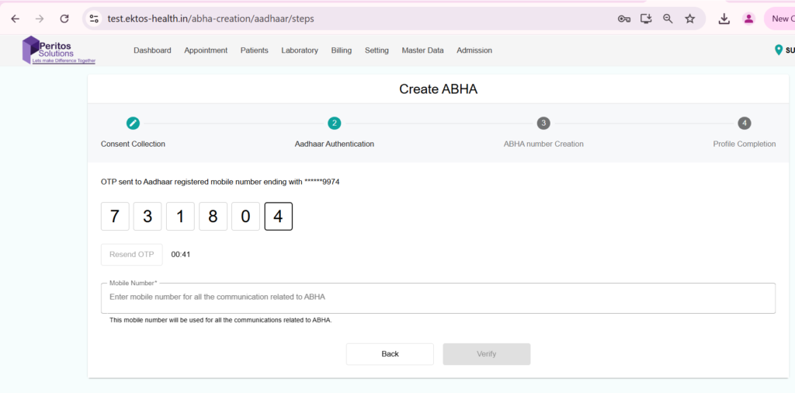Open the Laboratory menu

click(300, 50)
